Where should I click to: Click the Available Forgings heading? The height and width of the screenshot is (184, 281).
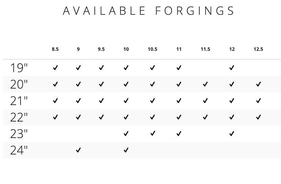[x=149, y=11]
